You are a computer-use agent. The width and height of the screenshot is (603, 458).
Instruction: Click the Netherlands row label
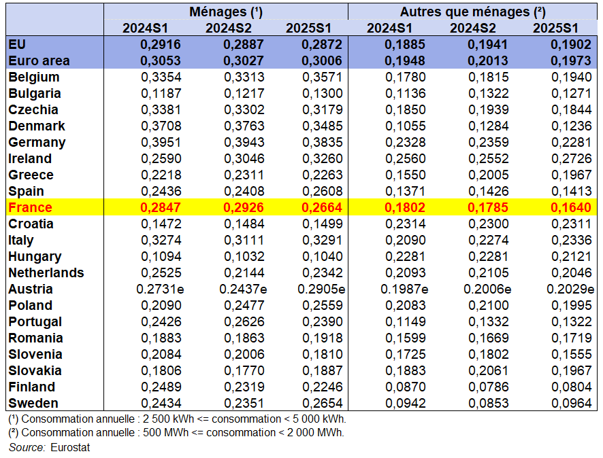(x=46, y=273)
